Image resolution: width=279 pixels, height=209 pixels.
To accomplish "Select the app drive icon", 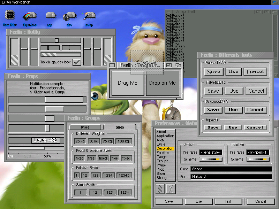I will tap(50, 19).
